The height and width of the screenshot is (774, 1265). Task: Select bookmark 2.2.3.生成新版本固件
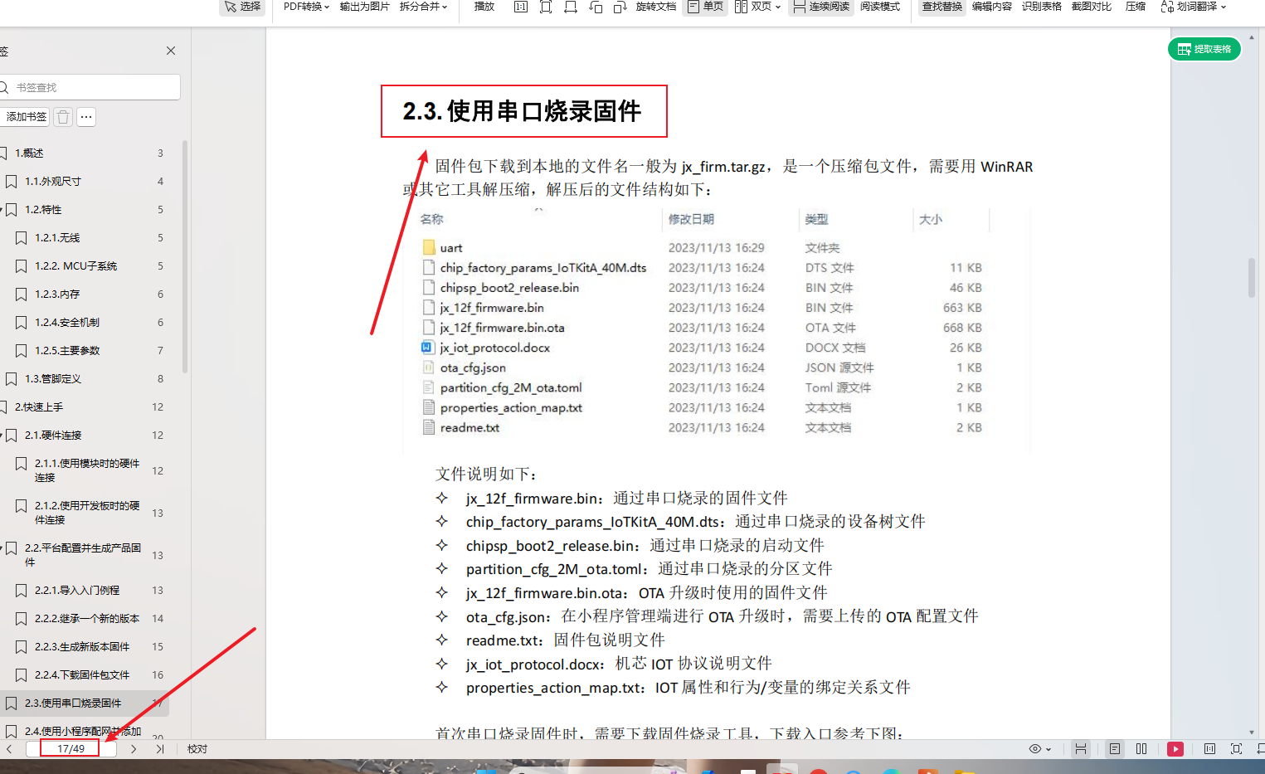point(82,647)
